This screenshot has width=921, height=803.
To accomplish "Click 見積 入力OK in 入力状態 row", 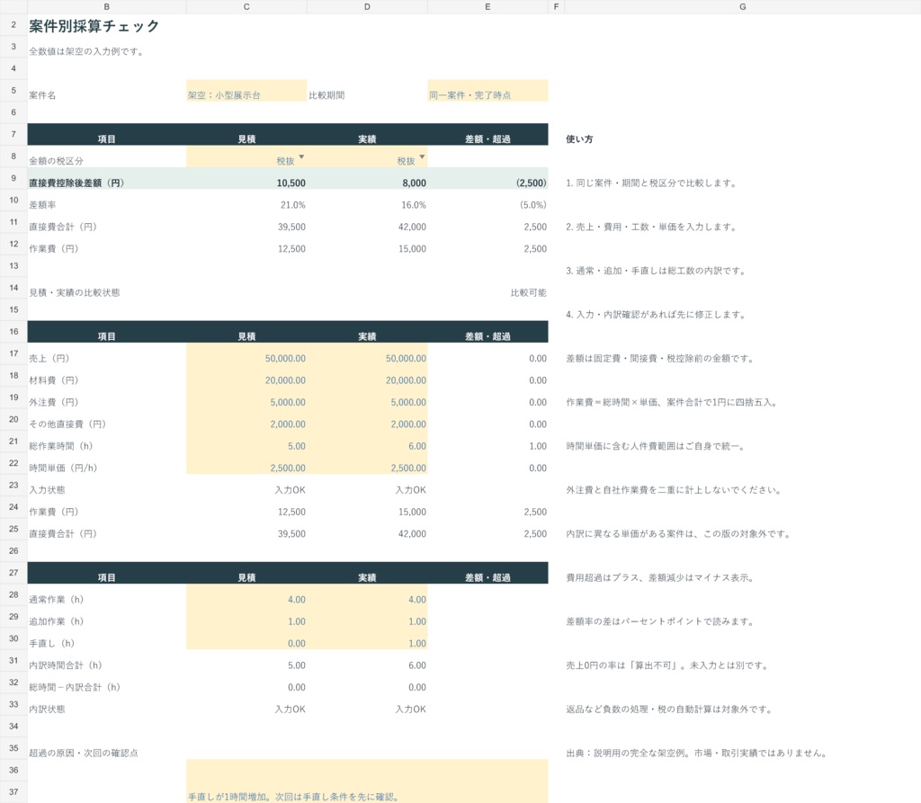I will pos(291,490).
